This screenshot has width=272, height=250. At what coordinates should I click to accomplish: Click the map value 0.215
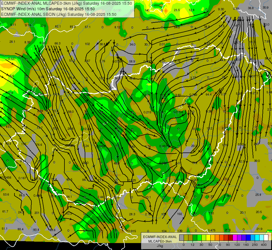[x=147, y=112]
